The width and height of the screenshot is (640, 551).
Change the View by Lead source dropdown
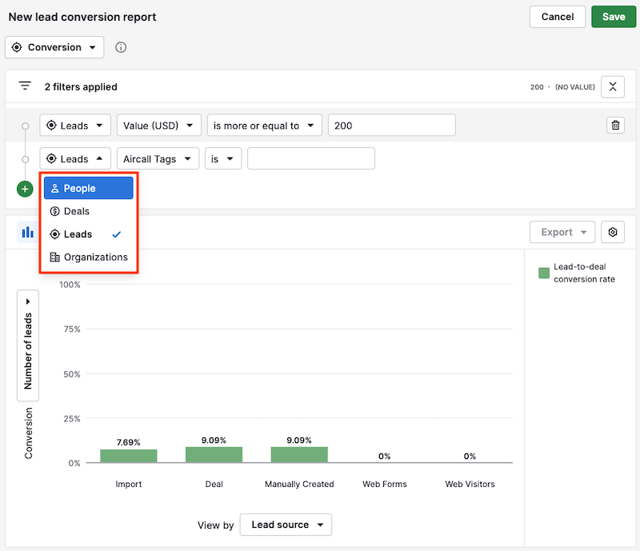pyautogui.click(x=286, y=525)
